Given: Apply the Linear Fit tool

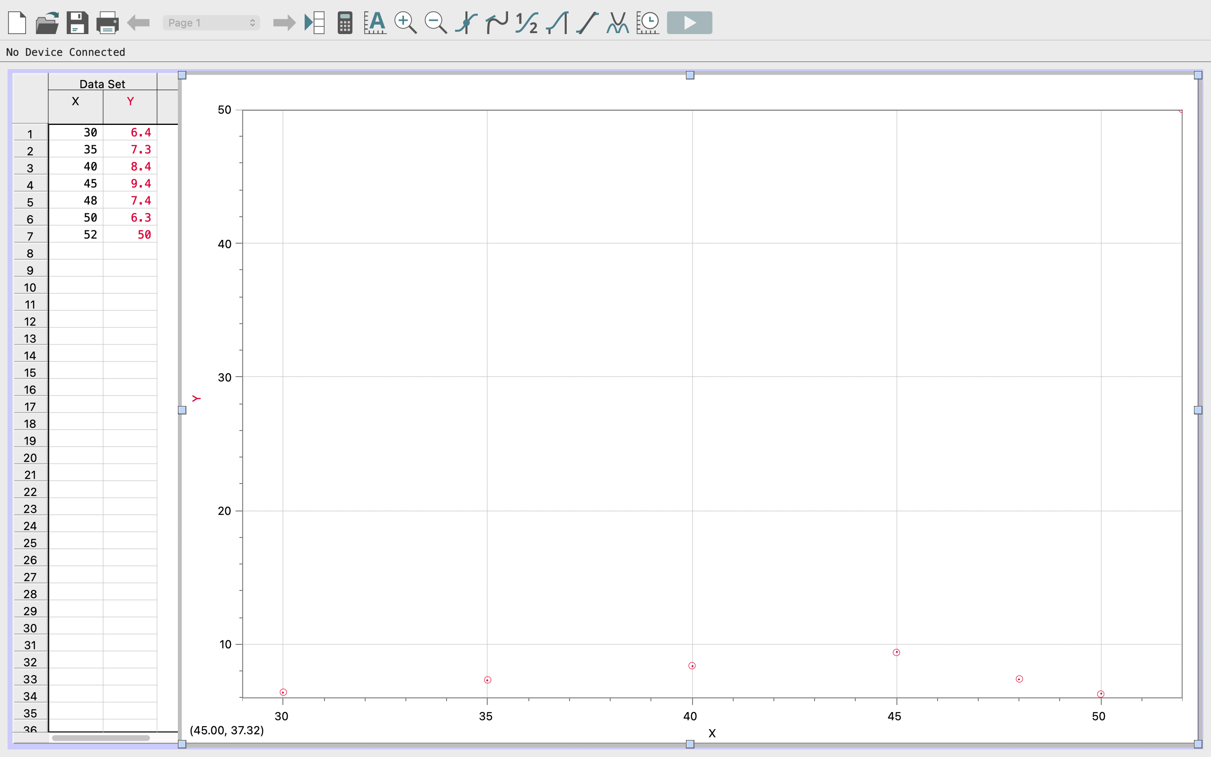Looking at the screenshot, I should 588,23.
